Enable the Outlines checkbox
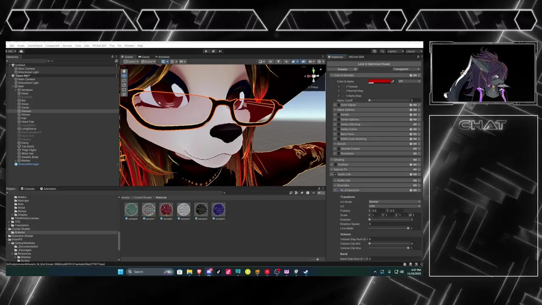Screen dimensions: 542x305 coord(335,164)
